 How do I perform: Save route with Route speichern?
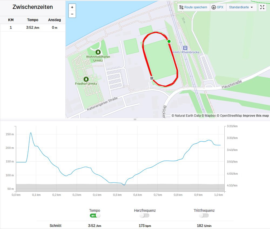193,7
